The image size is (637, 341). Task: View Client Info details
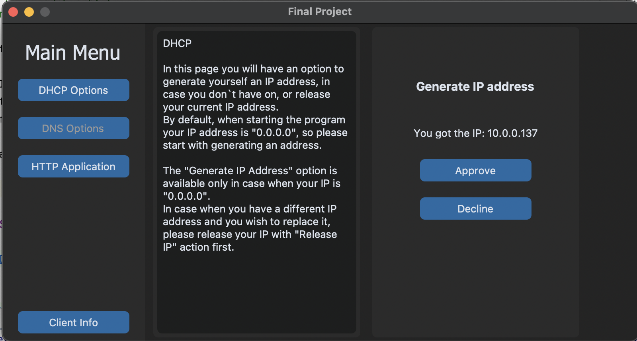click(73, 322)
